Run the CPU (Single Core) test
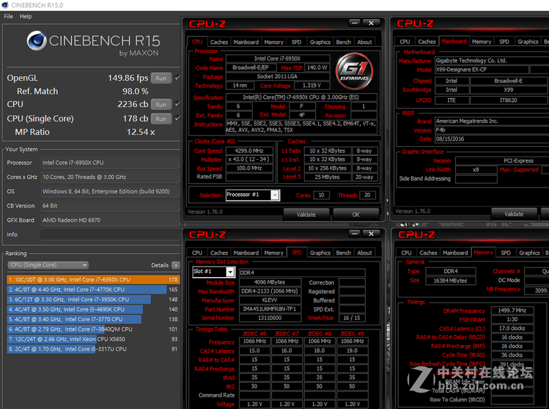This screenshot has height=409, width=549. tap(162, 119)
